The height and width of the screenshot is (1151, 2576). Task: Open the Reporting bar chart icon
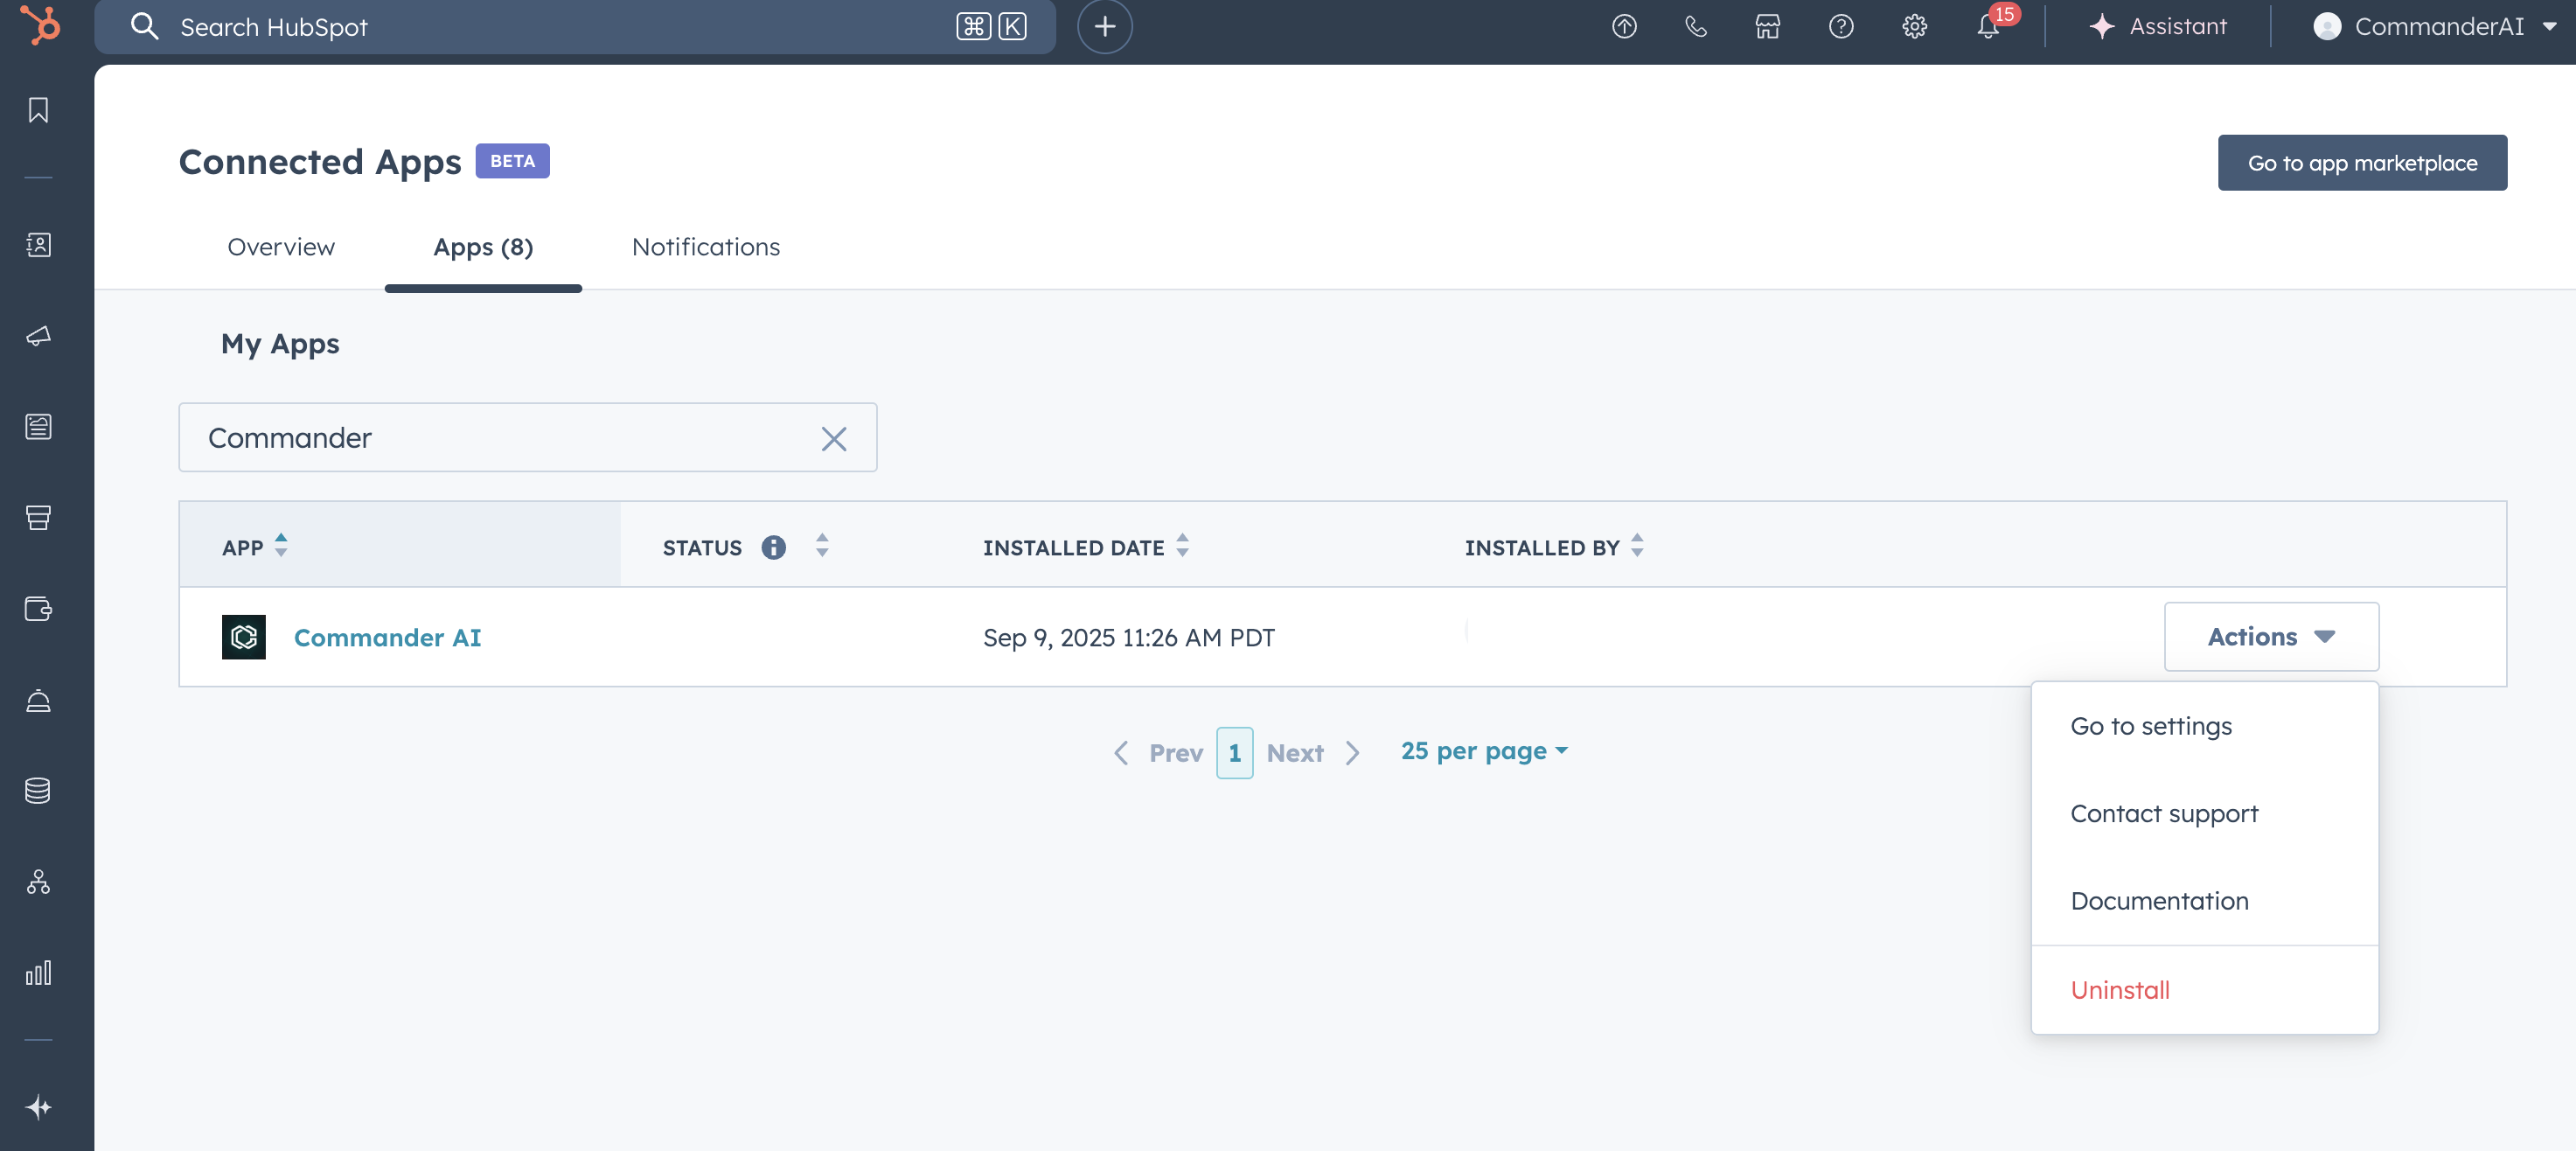point(38,973)
